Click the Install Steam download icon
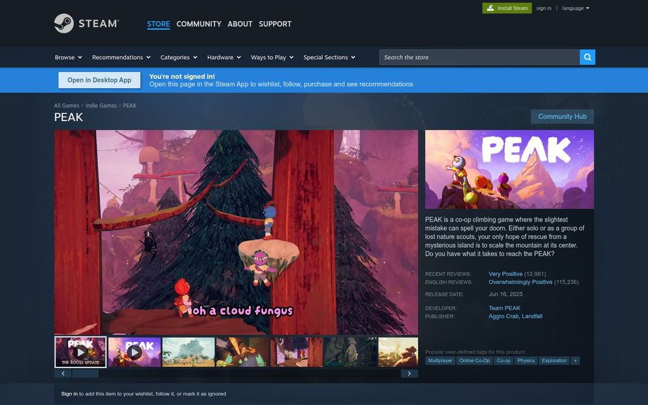648x405 pixels. tap(490, 8)
